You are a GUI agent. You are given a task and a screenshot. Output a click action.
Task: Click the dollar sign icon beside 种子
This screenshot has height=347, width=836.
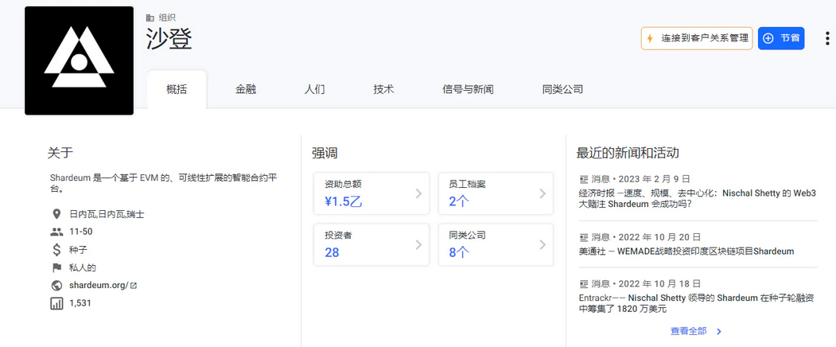tap(56, 249)
